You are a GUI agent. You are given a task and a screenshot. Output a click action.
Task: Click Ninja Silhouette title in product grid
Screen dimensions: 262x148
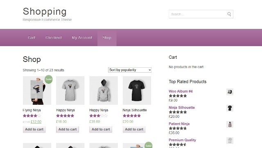point(135,110)
